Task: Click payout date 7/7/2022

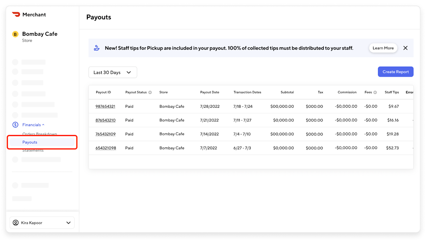Action: click(x=209, y=148)
